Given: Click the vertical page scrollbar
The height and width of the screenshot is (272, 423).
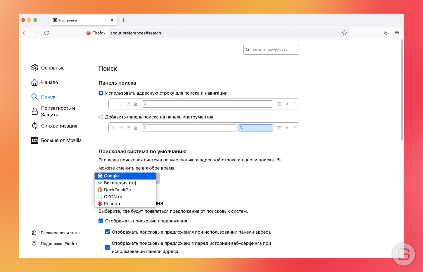Looking at the screenshot, I should 402,90.
